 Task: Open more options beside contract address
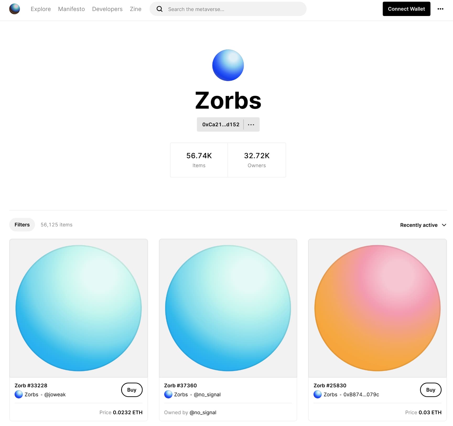click(251, 125)
